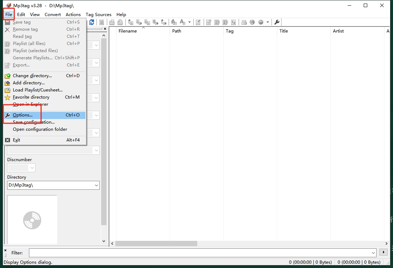Click Generate Playlists... menu entry

[45, 58]
